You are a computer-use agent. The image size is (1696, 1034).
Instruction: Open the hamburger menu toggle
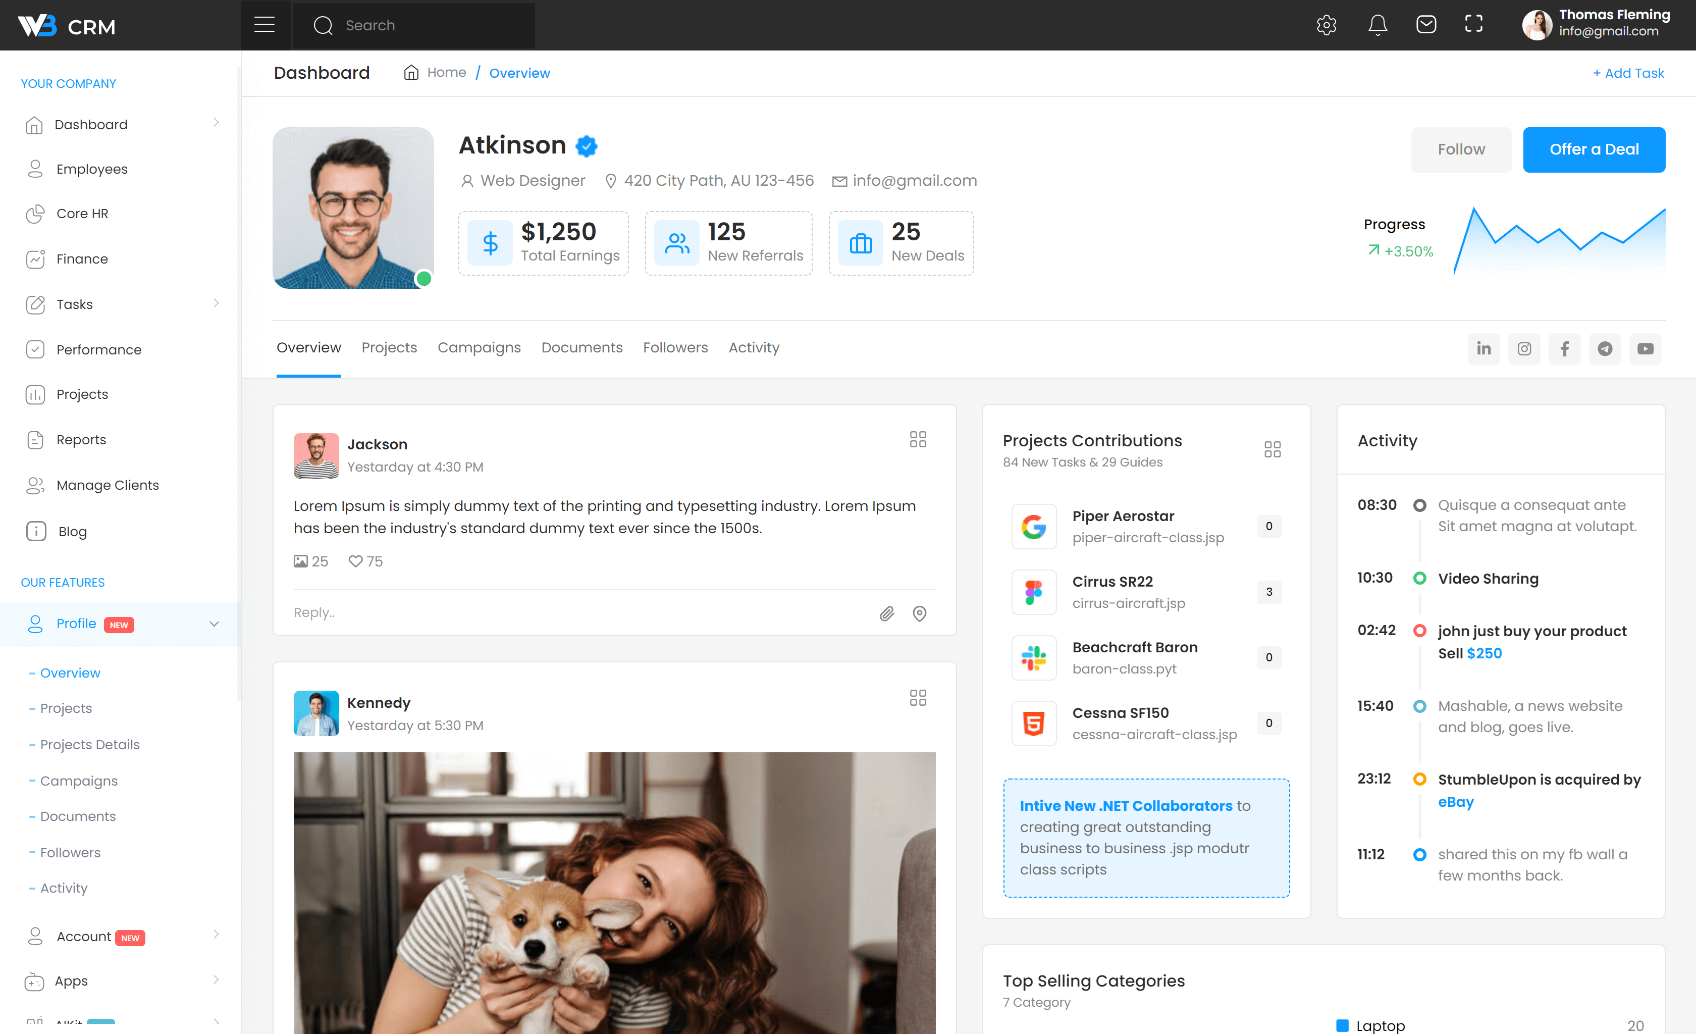264,25
